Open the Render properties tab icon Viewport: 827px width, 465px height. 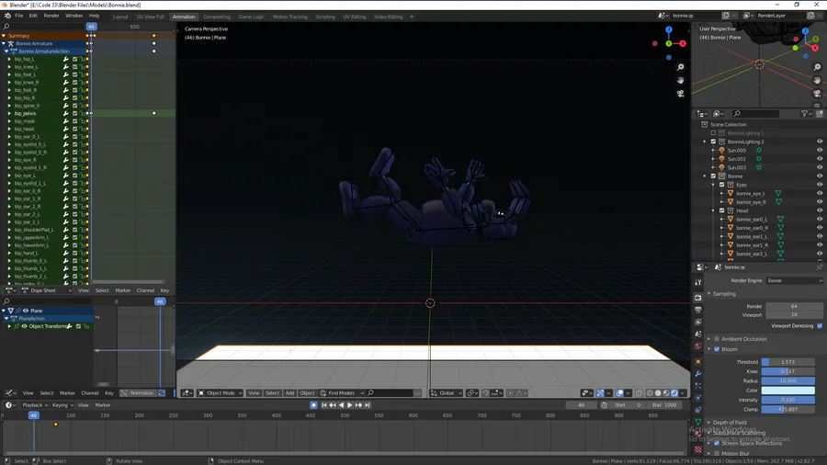coord(698,298)
